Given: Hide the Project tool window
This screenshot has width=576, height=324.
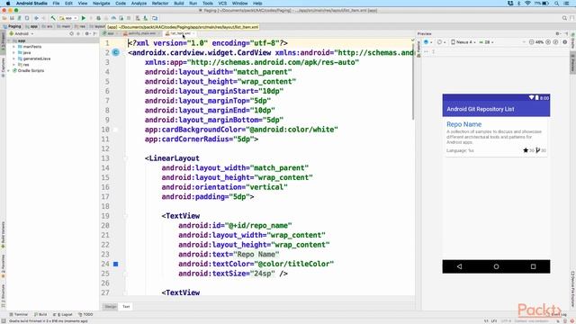Looking at the screenshot, I should (x=94, y=34).
